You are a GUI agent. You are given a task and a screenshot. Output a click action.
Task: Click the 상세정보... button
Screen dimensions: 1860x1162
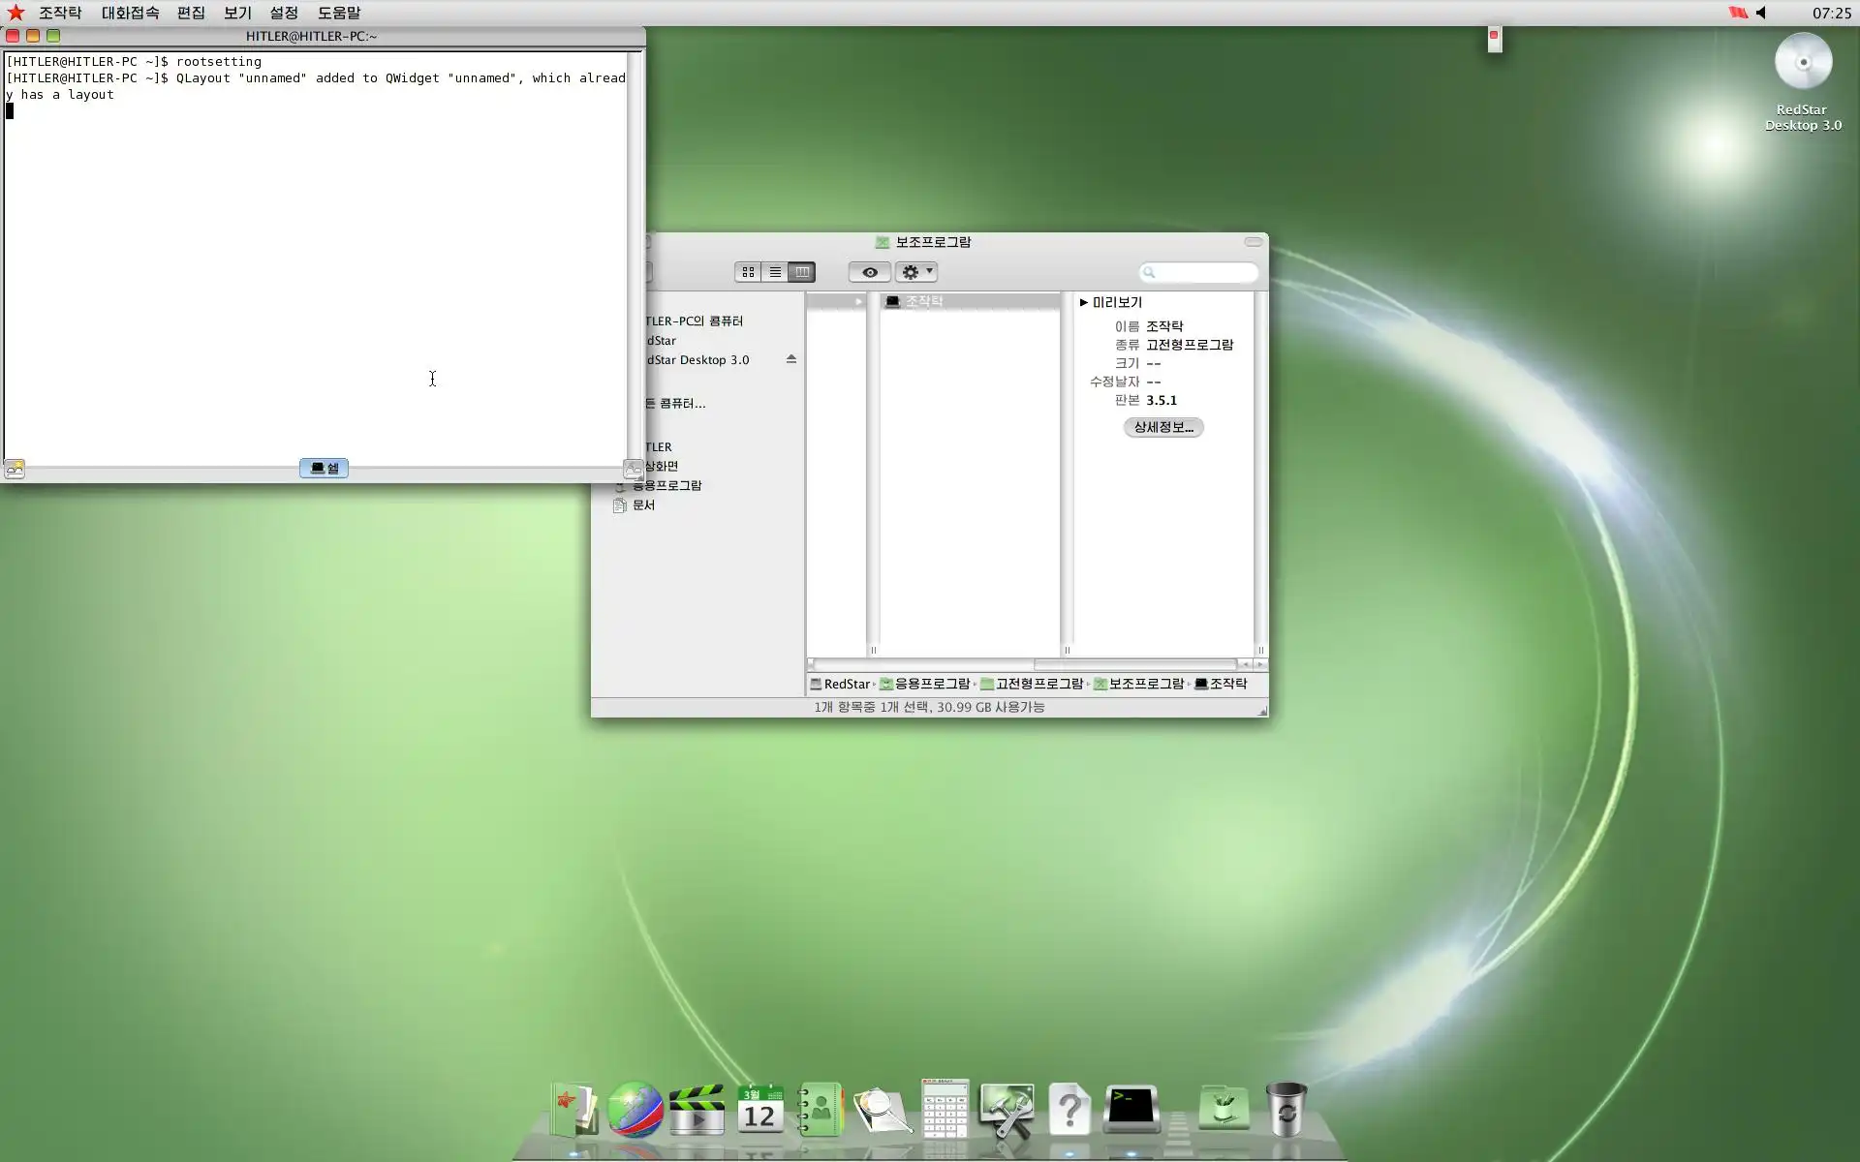[1162, 427]
